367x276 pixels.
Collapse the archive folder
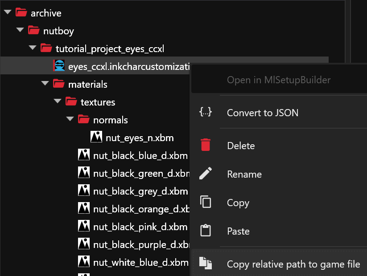pyautogui.click(x=8, y=12)
